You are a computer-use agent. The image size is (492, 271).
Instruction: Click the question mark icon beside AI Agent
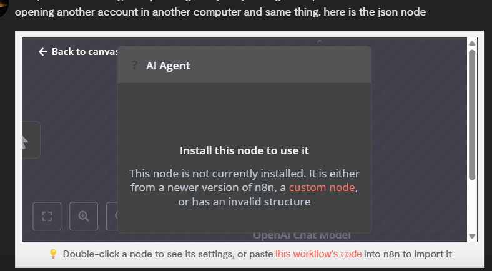[x=134, y=65]
